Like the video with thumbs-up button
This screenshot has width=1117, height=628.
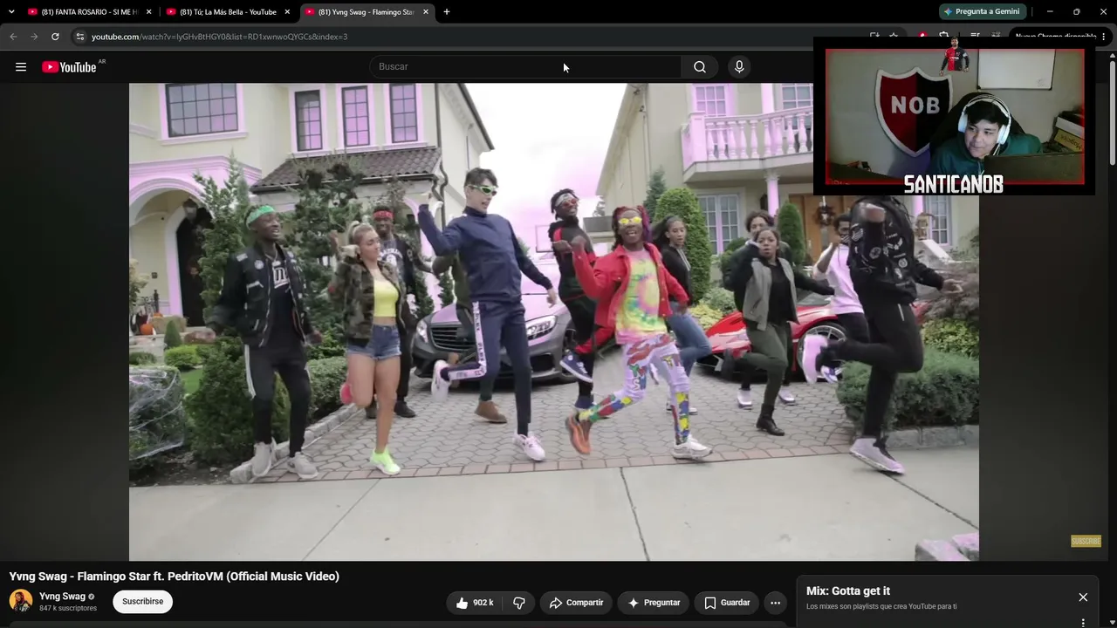pyautogui.click(x=475, y=603)
